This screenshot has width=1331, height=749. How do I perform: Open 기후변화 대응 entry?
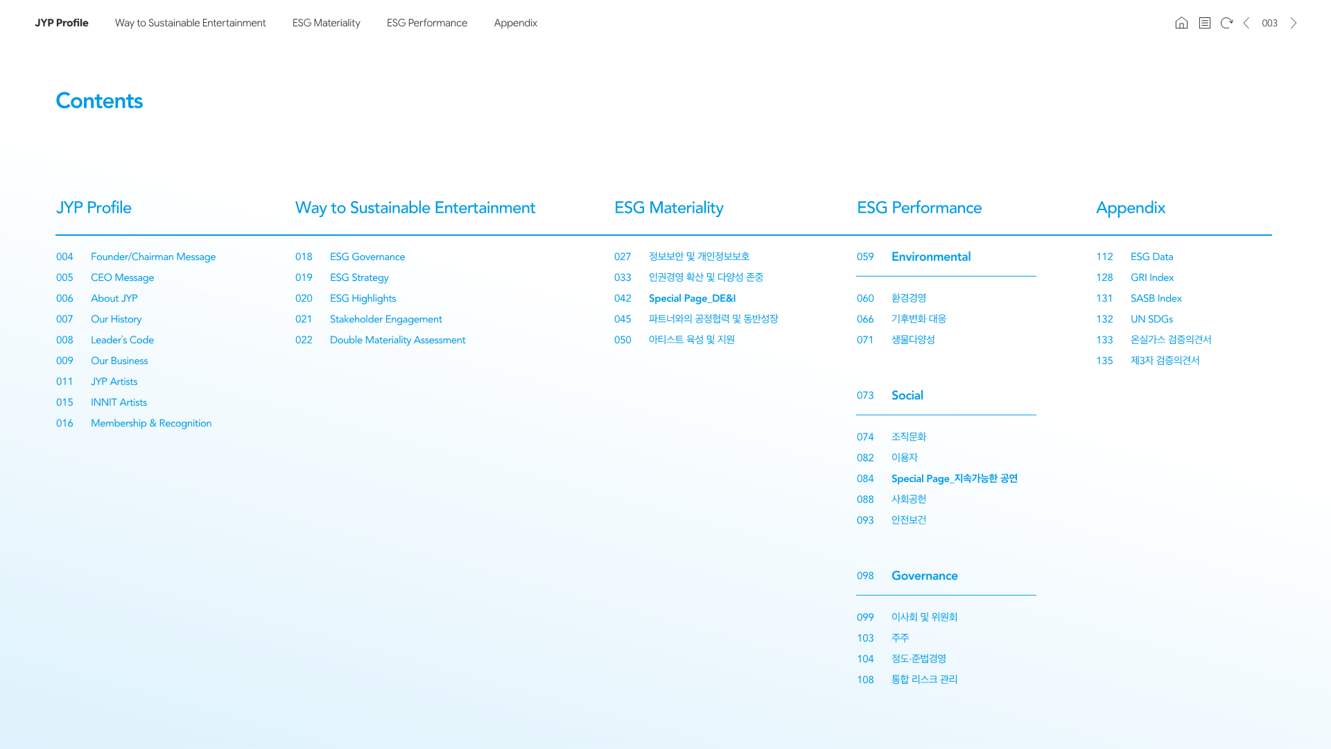[x=919, y=319]
